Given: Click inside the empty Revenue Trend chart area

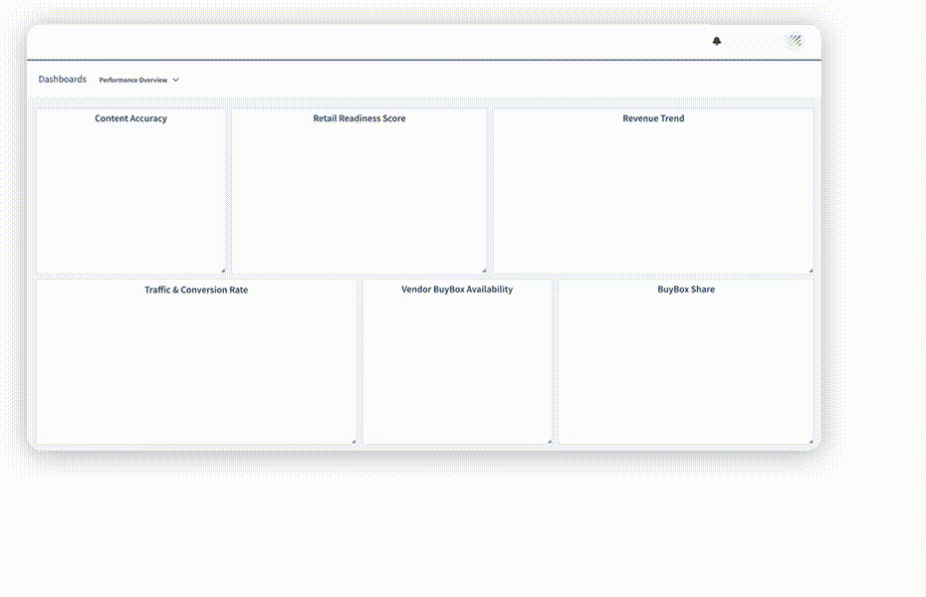Looking at the screenshot, I should (653, 199).
